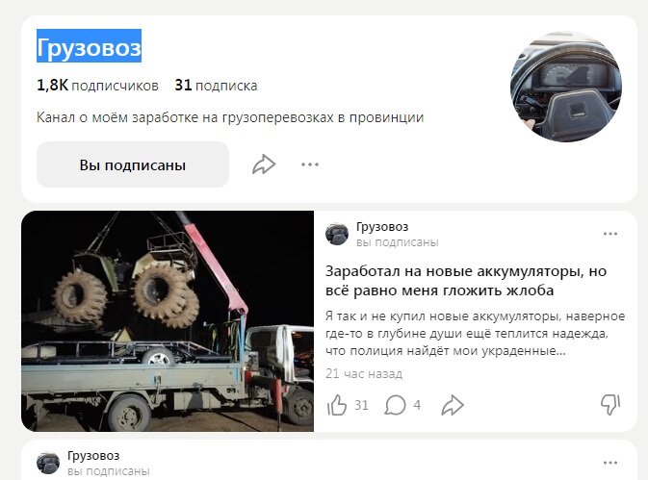Click the Грузовоз name in second post
648x480 pixels.
(93, 456)
